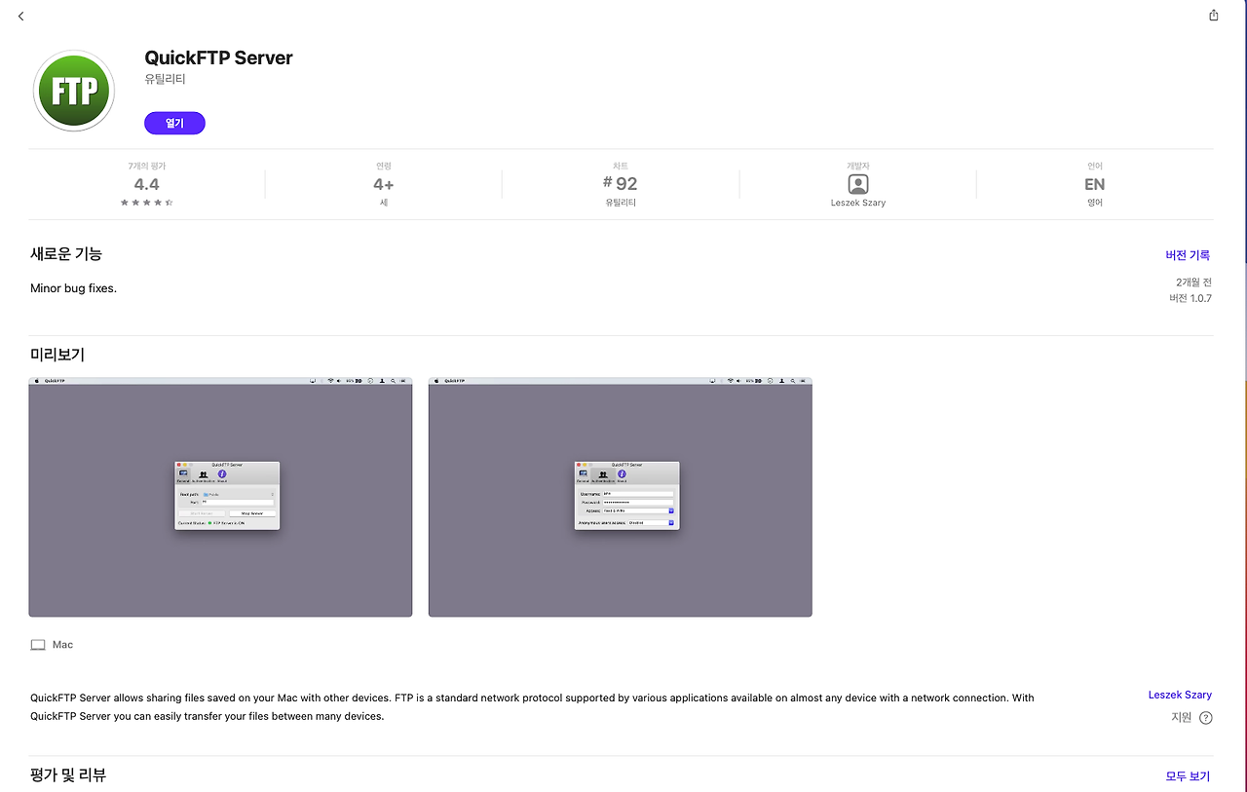This screenshot has height=792, width=1247.
Task: Select the Minor bug fixes text
Action: pos(74,288)
